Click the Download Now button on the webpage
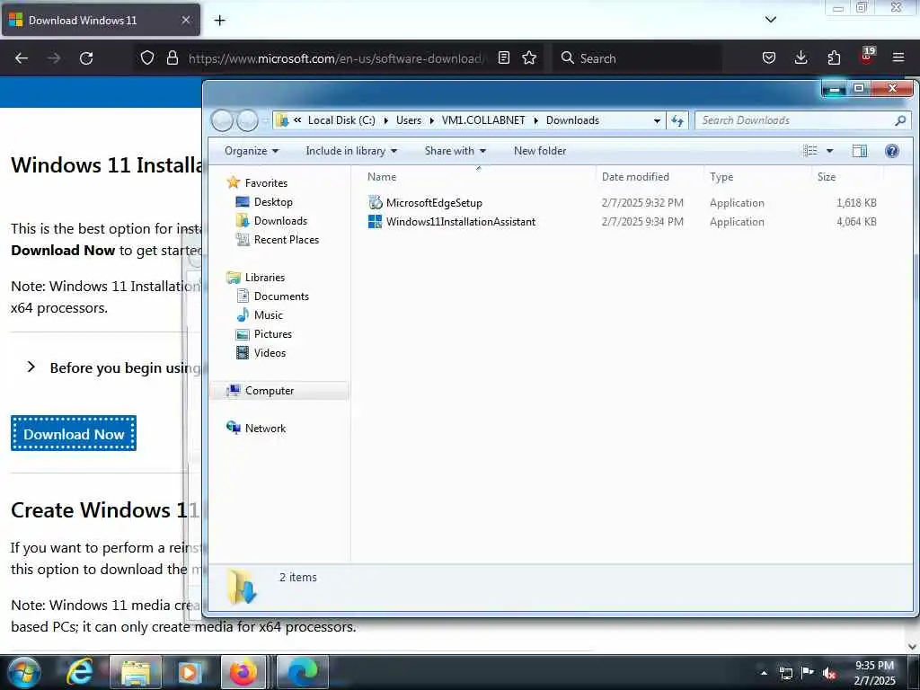The height and width of the screenshot is (690, 920). pyautogui.click(x=74, y=434)
